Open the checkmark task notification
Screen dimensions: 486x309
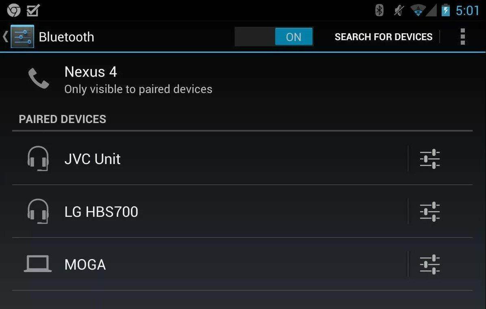coord(33,10)
